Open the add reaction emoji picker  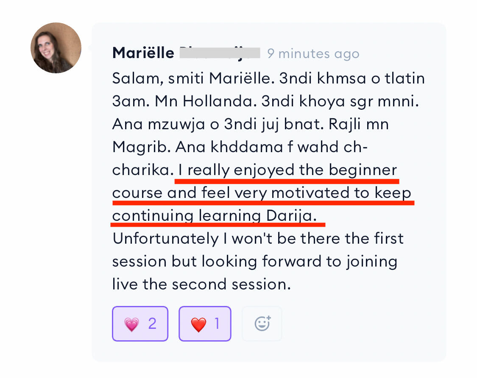[x=262, y=324]
